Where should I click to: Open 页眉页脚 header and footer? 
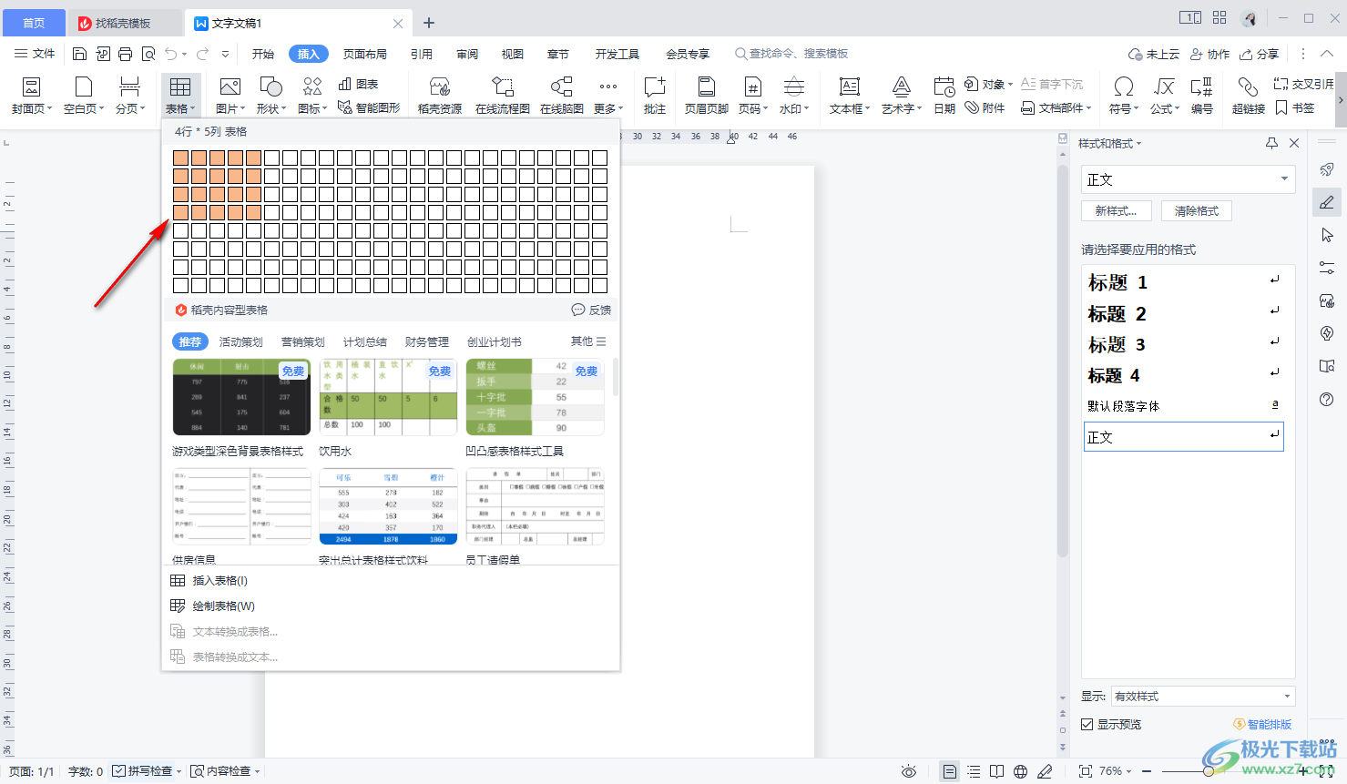point(707,96)
